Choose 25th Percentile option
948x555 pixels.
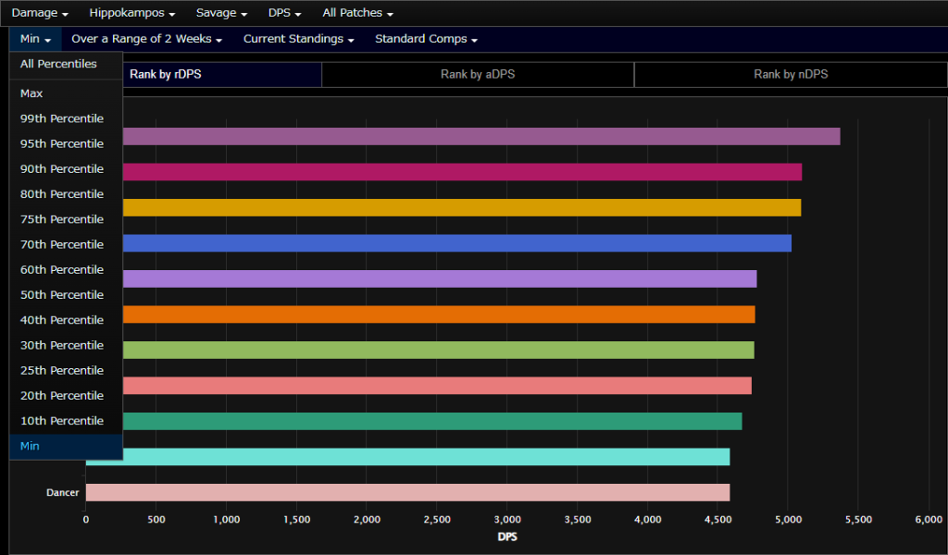(66, 370)
